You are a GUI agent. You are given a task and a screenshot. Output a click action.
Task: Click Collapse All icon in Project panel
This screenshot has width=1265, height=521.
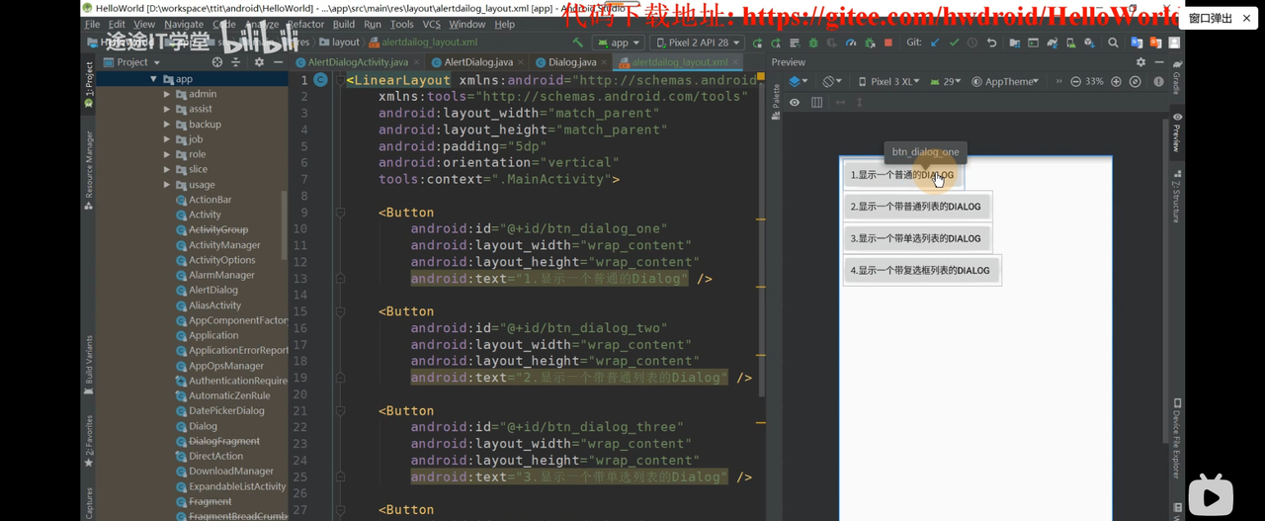pyautogui.click(x=237, y=61)
